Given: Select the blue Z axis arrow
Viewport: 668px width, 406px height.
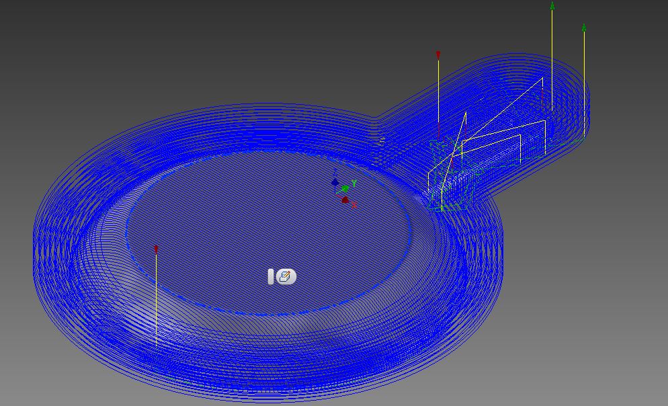Looking at the screenshot, I should [x=335, y=182].
